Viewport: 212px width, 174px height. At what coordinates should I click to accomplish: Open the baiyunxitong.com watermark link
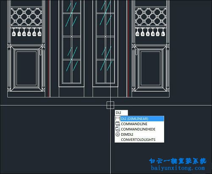point(178,168)
